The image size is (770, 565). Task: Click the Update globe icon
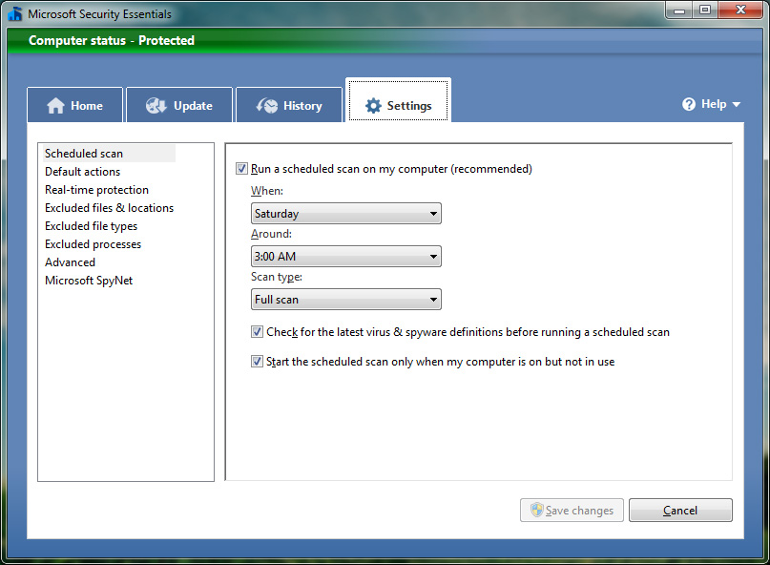156,106
